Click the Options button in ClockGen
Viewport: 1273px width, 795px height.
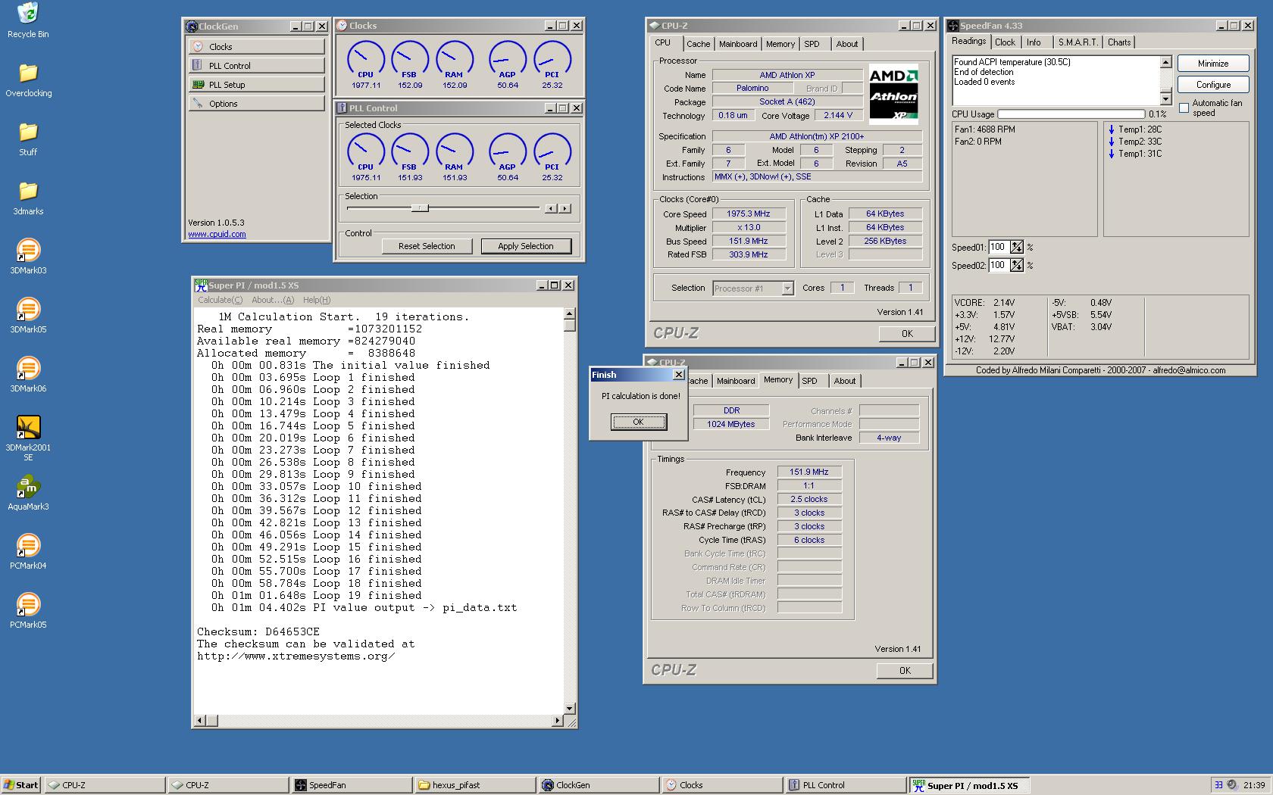(x=257, y=104)
